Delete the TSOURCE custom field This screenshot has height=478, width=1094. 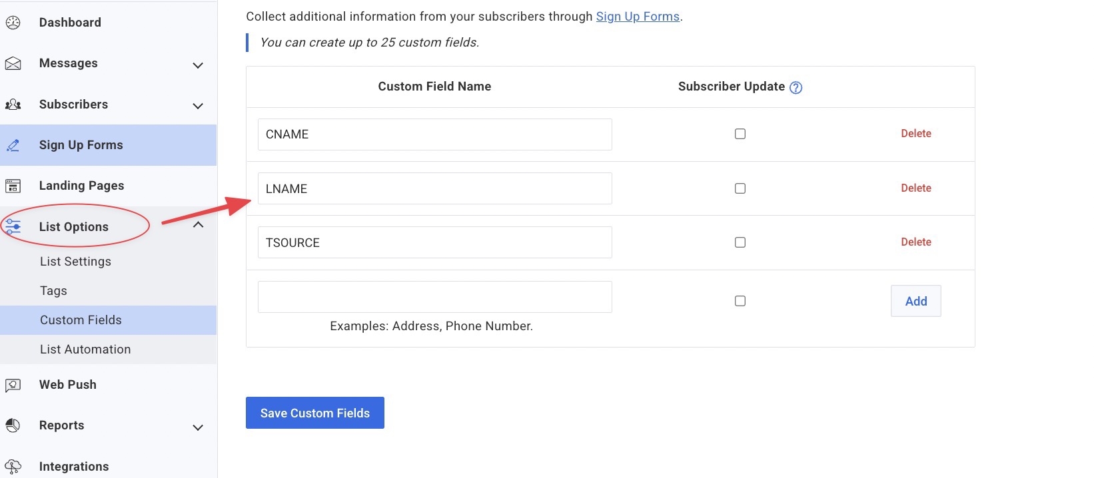point(916,242)
